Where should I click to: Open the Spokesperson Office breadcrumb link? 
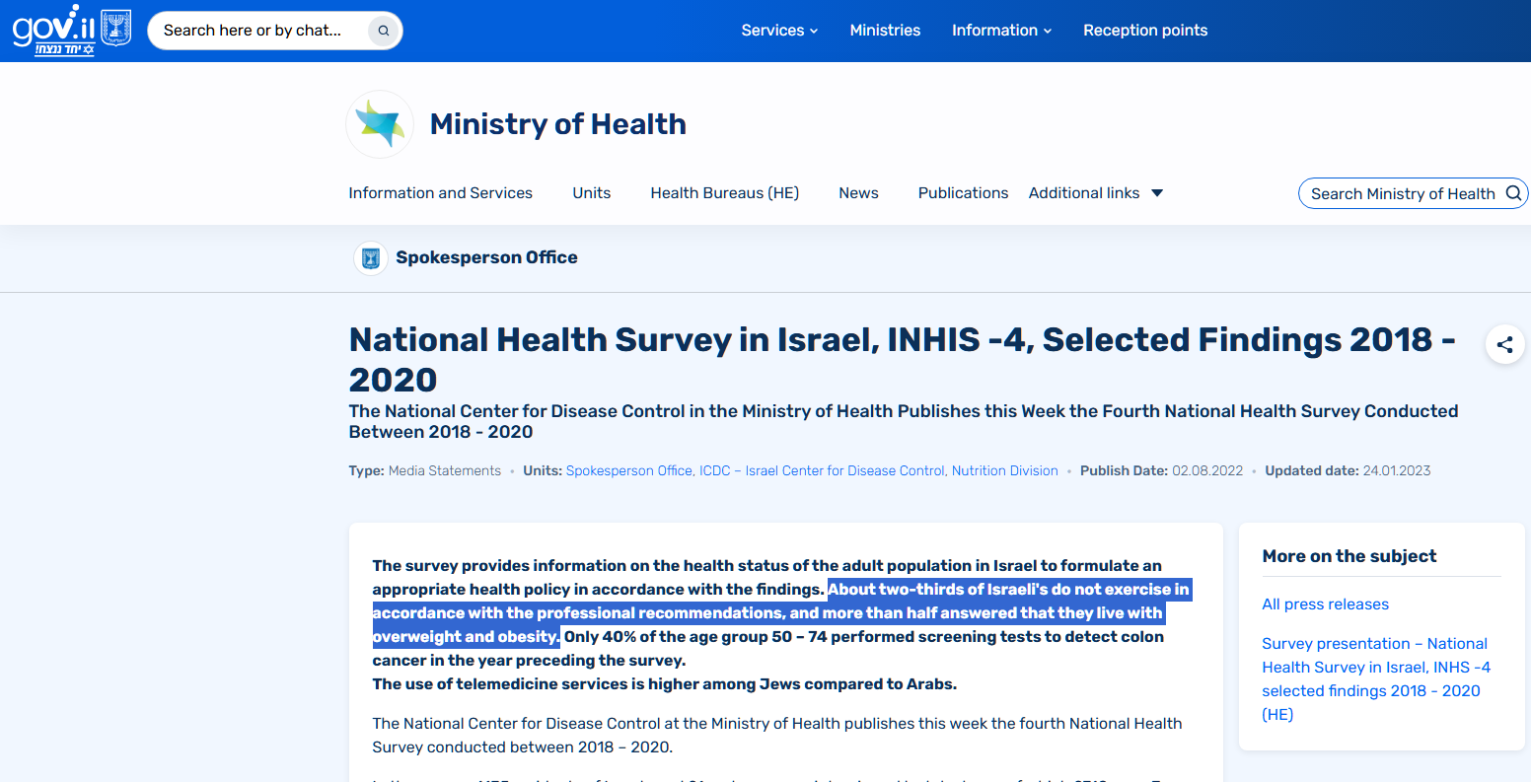486,258
